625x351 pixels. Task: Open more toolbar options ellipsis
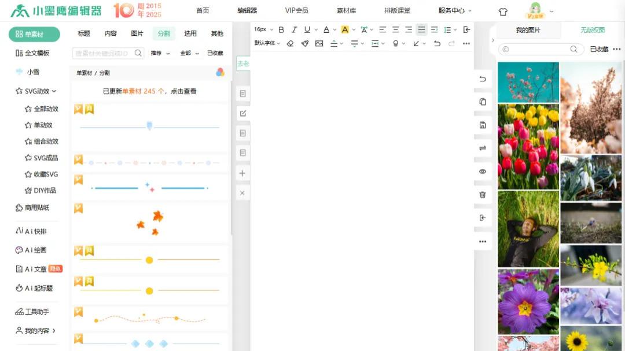[466, 43]
